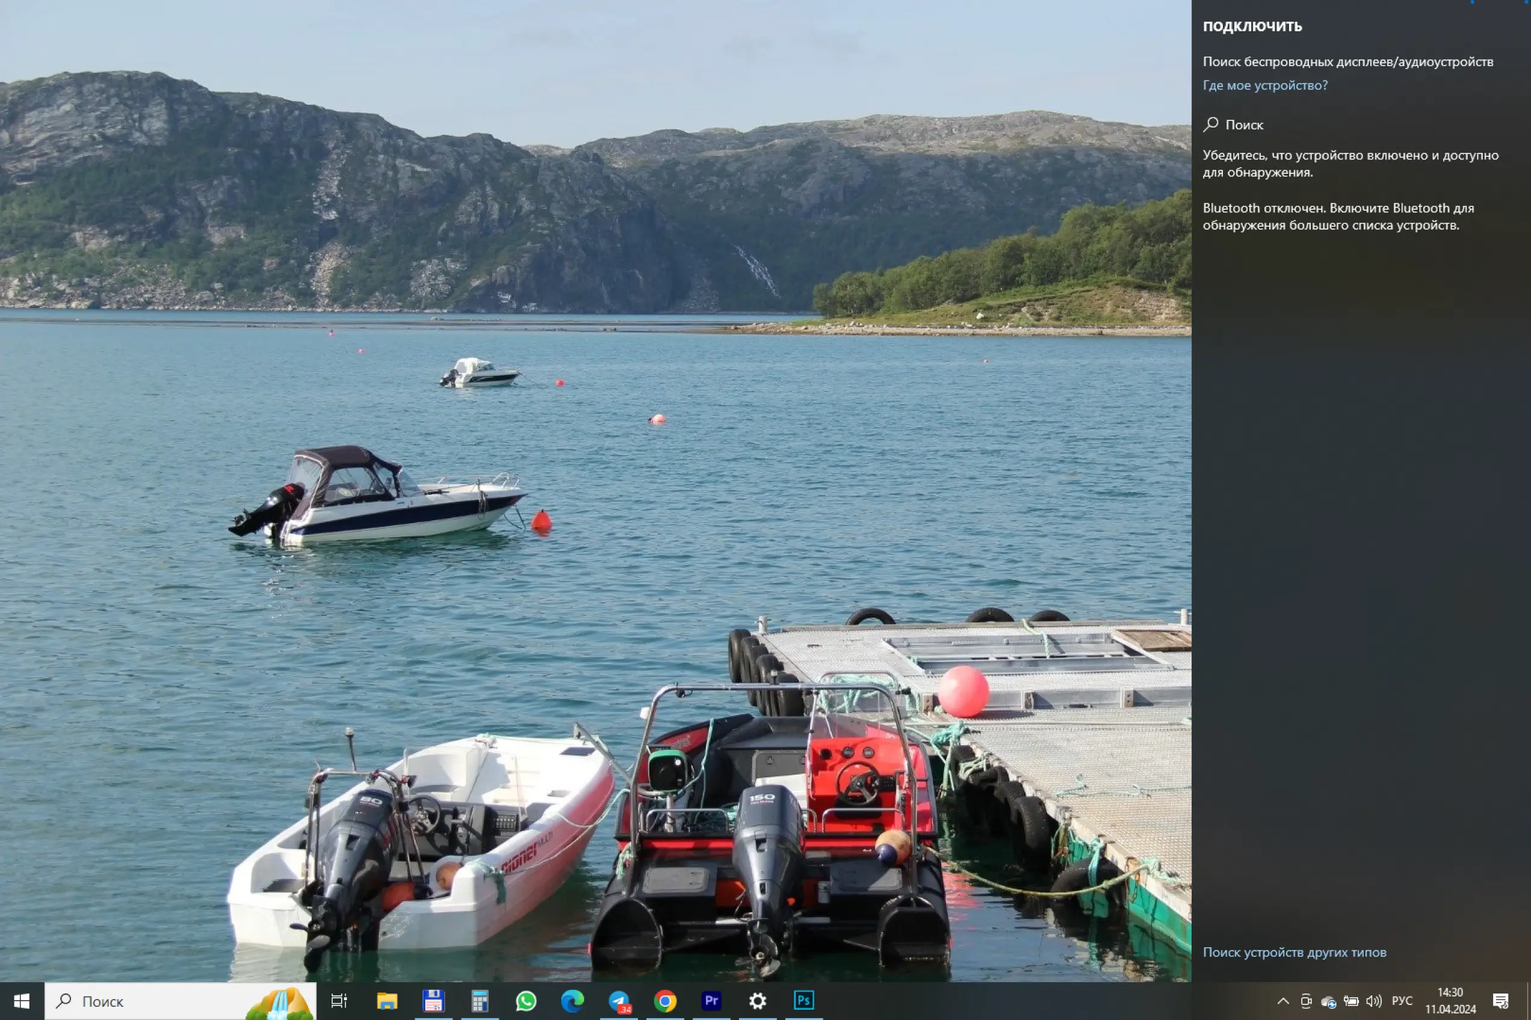This screenshot has width=1531, height=1020.
Task: Open Task View from the taskbar
Action: coord(339,1001)
